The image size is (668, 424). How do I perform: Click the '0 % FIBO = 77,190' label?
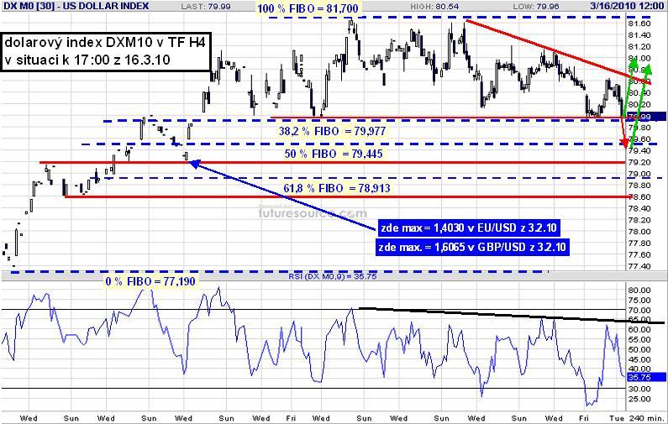coord(150,281)
